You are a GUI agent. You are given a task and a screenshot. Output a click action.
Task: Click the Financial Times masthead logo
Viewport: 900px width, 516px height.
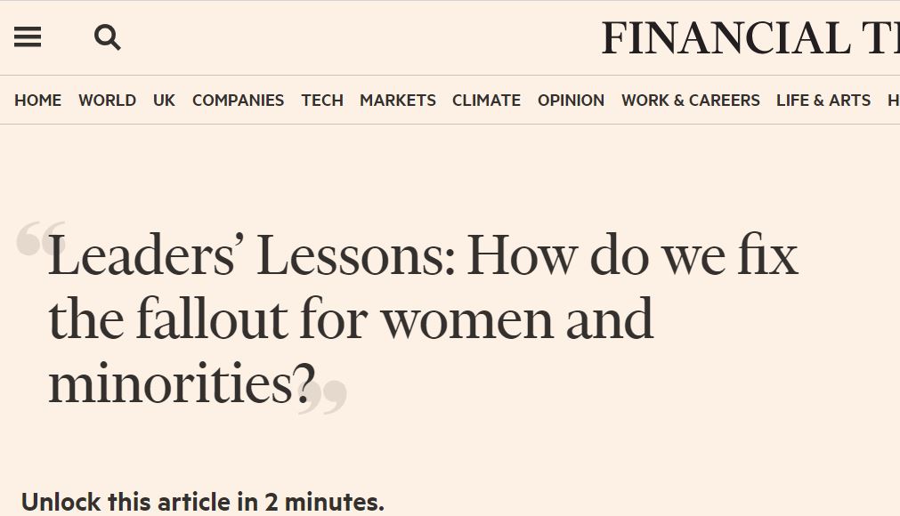point(750,38)
